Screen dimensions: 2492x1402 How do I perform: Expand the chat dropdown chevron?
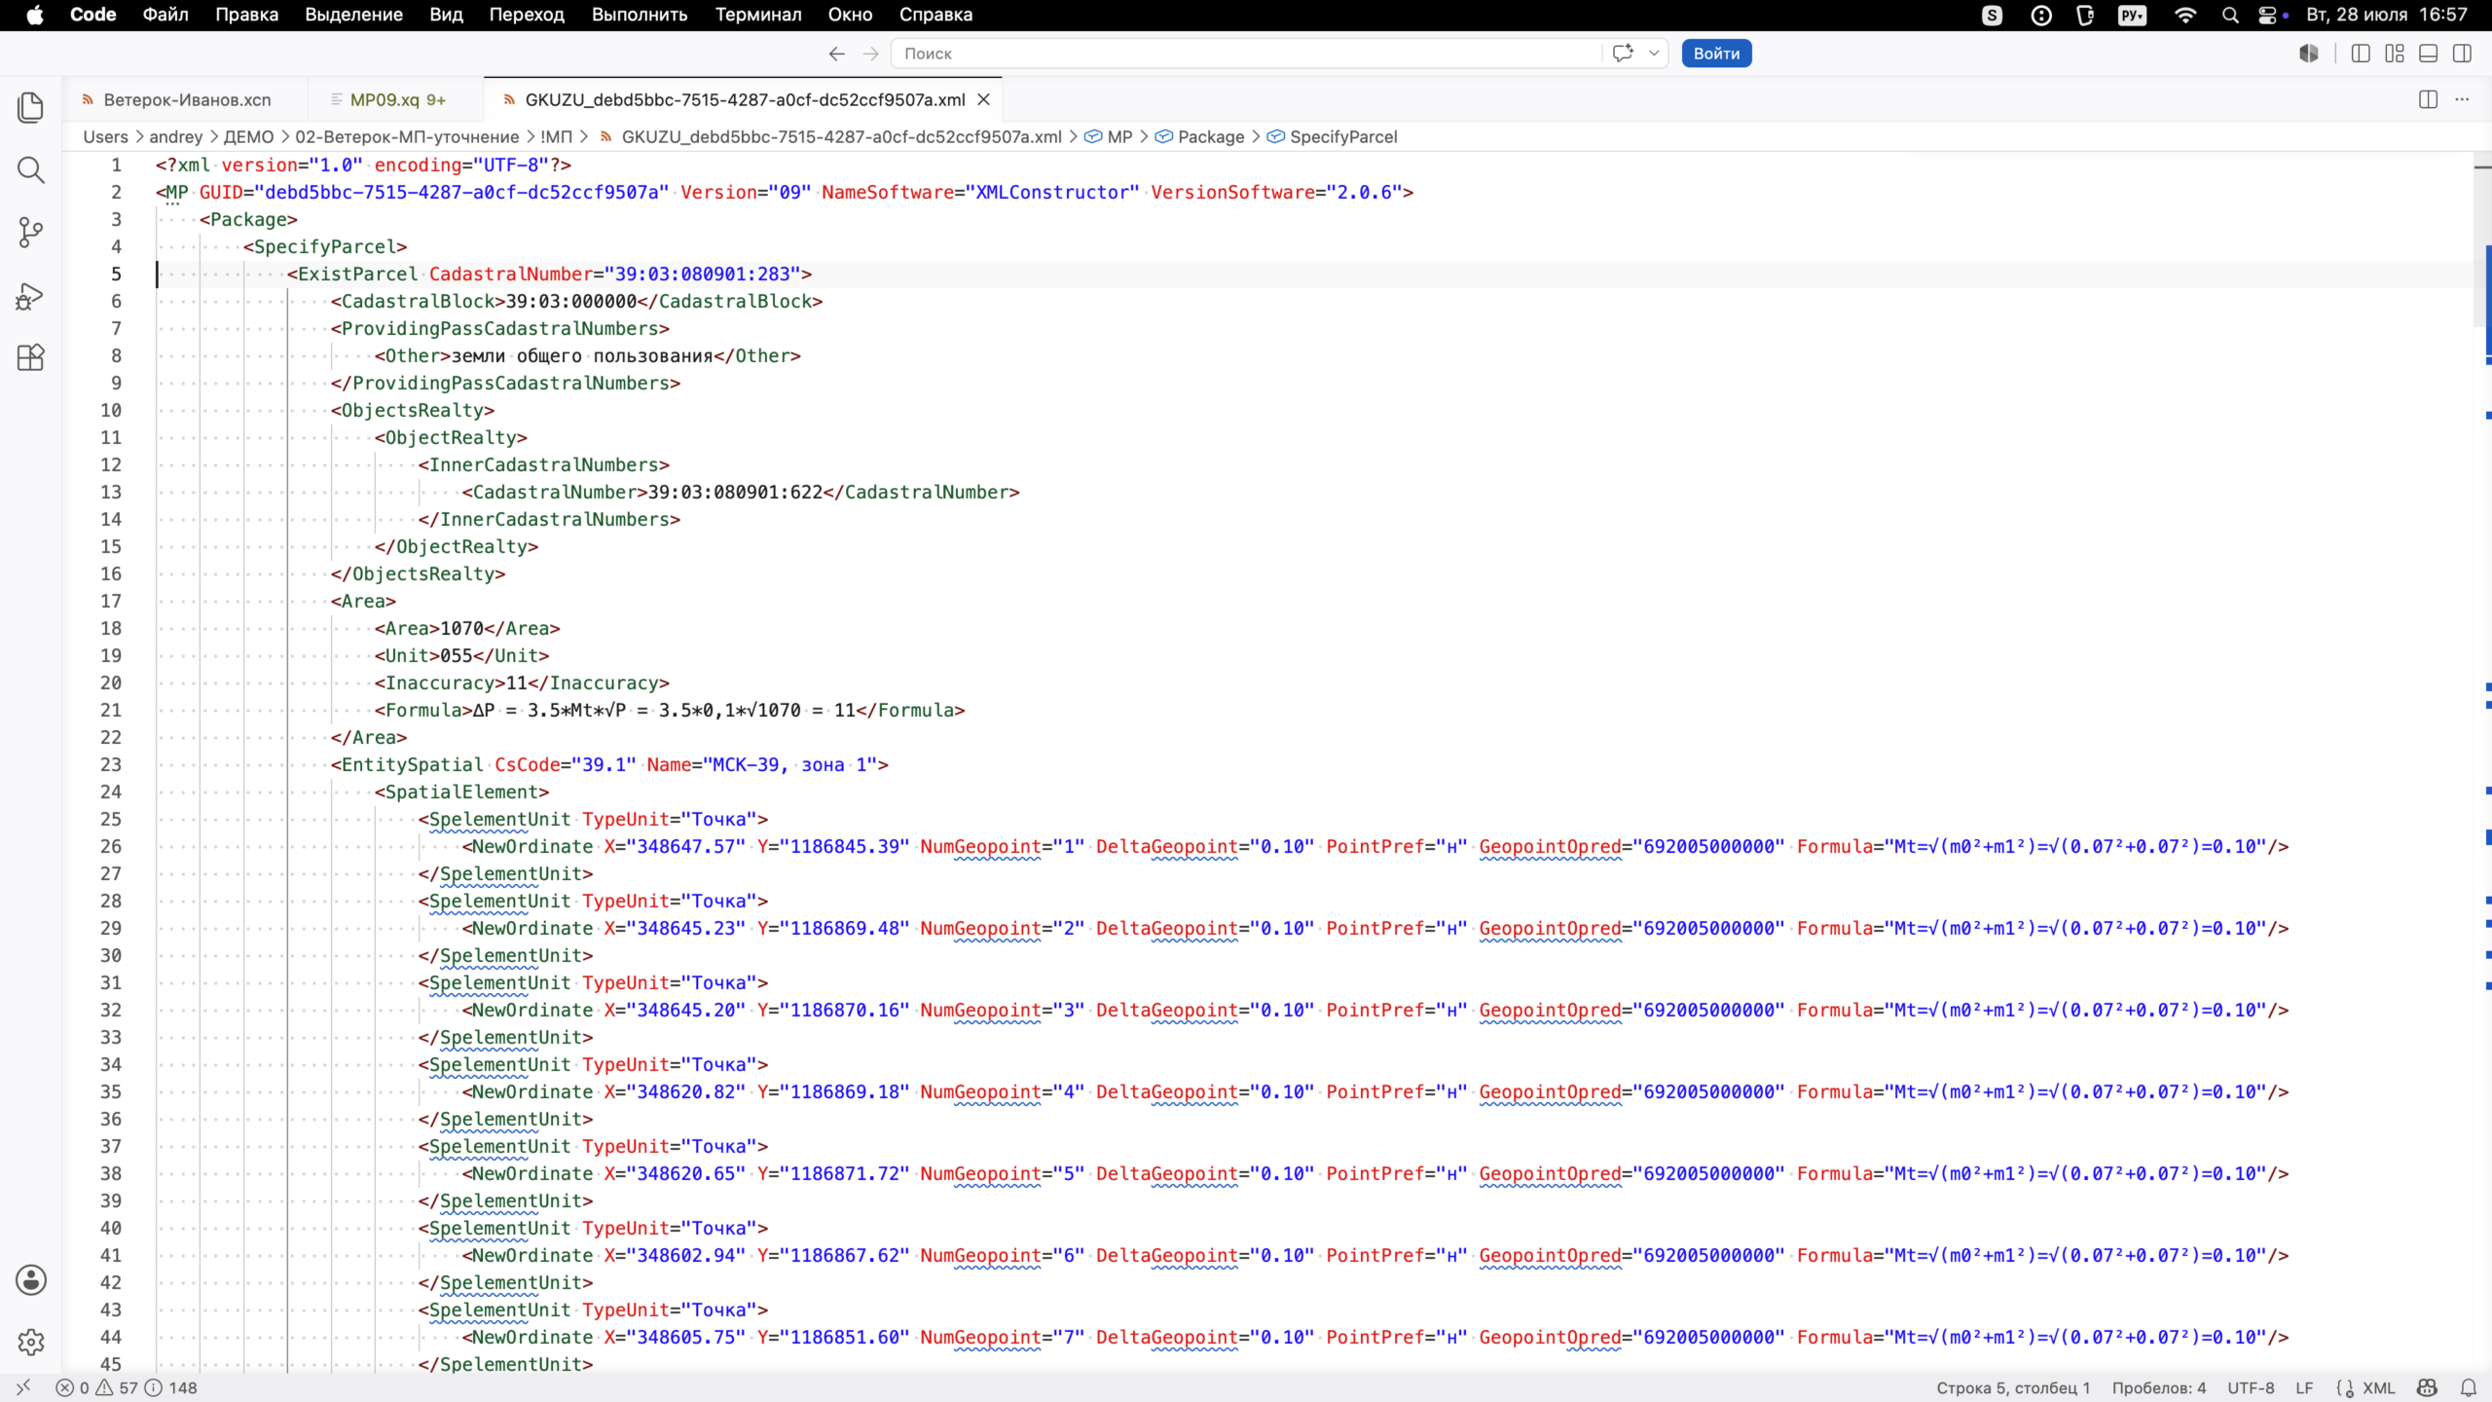pyautogui.click(x=1653, y=54)
